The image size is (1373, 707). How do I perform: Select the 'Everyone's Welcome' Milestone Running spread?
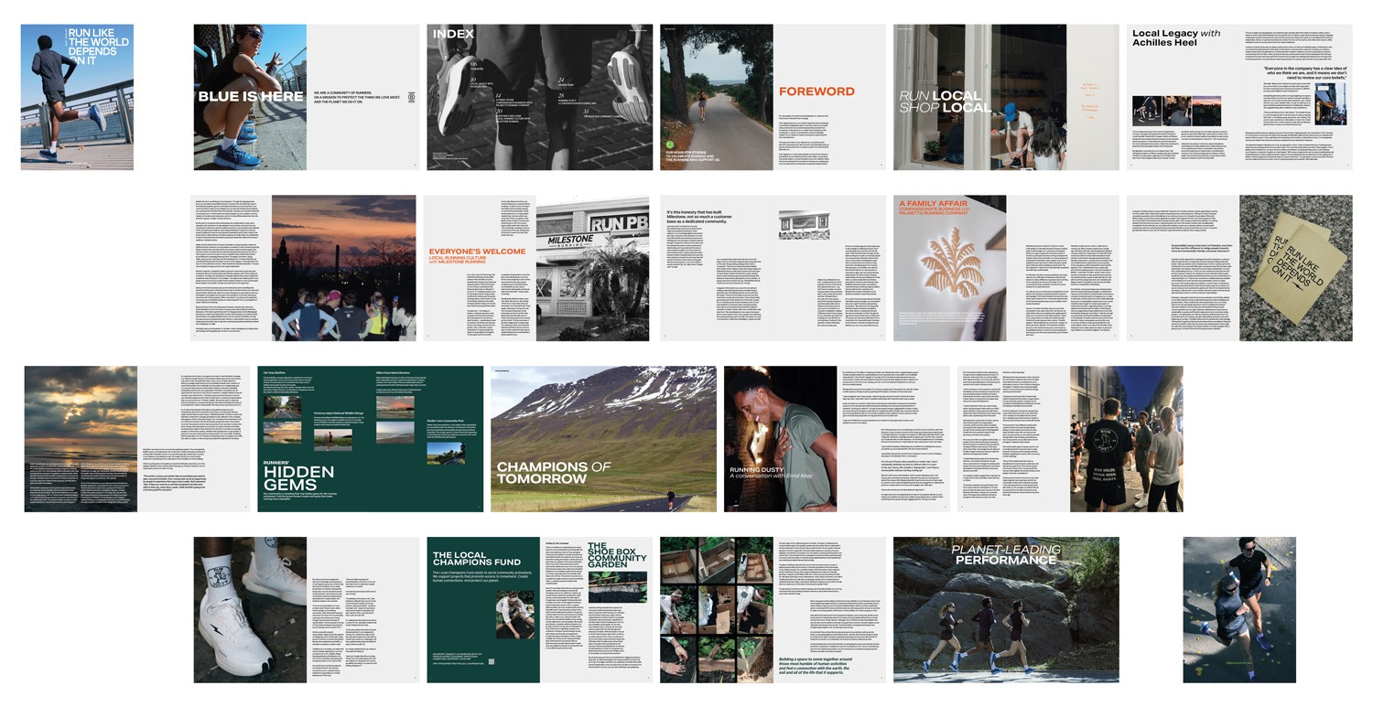539,268
